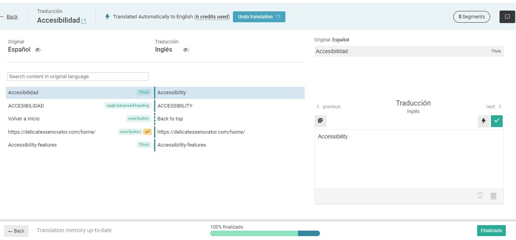This screenshot has width=516, height=240.
Task: Click the green Finalizado button
Action: (491, 231)
